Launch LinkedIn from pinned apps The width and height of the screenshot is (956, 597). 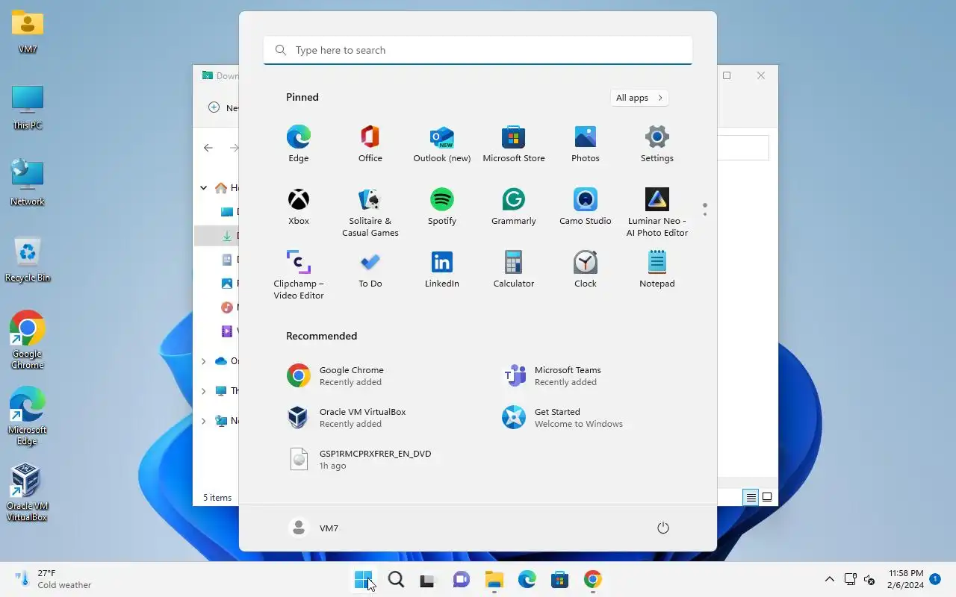coord(441,269)
